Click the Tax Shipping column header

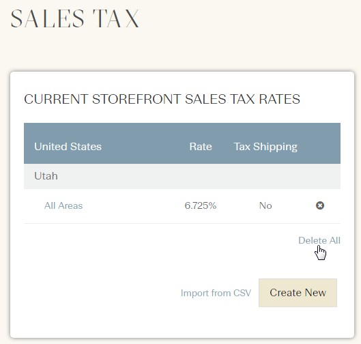click(265, 147)
